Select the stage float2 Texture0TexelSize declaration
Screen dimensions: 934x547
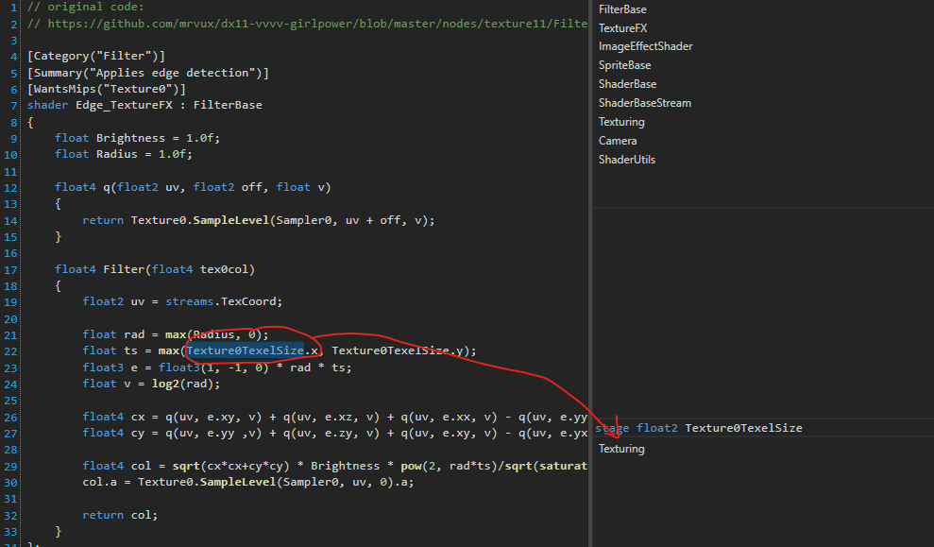coord(698,428)
